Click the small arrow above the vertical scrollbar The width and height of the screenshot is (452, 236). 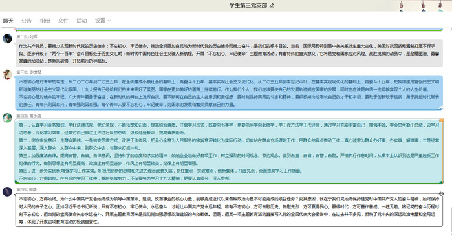click(451, 29)
